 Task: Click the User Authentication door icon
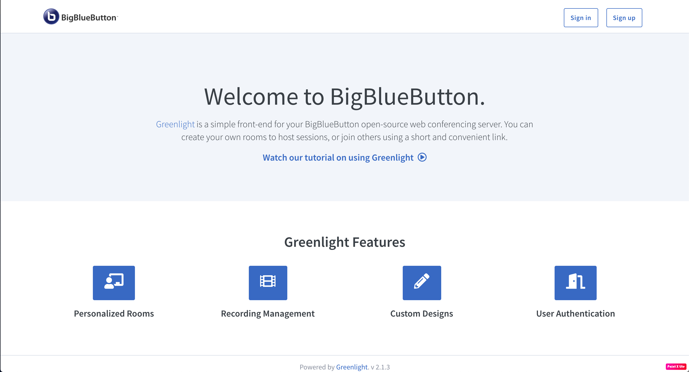tap(575, 283)
